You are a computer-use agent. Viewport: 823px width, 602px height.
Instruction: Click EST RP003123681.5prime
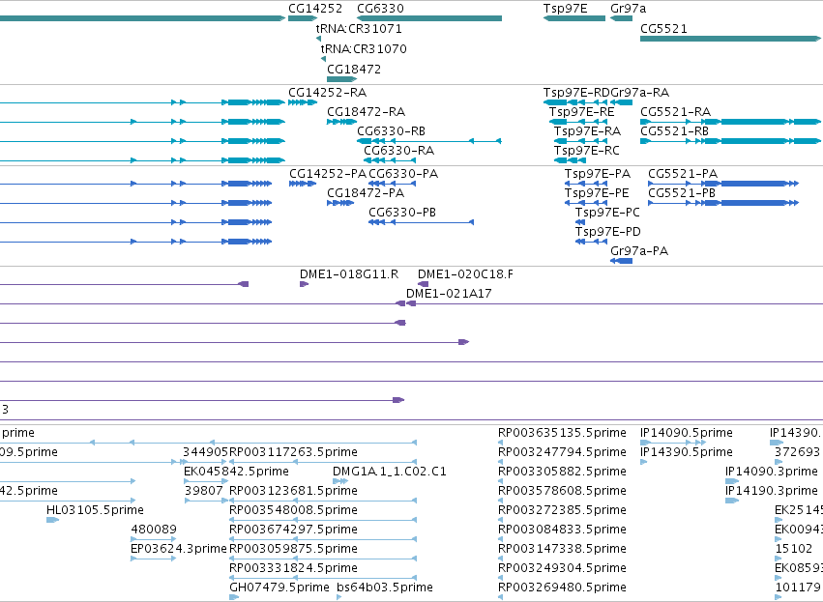click(293, 491)
